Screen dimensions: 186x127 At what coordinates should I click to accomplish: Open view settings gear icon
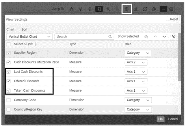pyautogui.click(x=127, y=9)
